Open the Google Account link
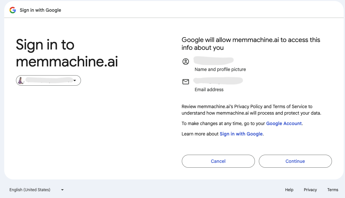 point(284,123)
